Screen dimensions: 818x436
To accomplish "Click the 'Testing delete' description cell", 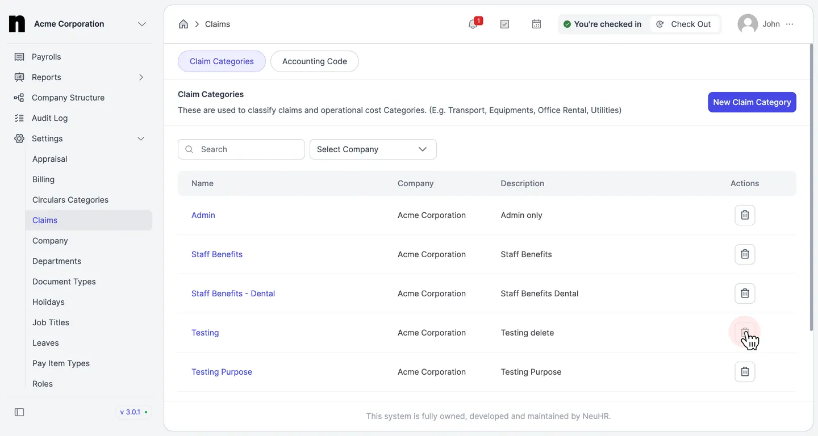I will pyautogui.click(x=527, y=333).
